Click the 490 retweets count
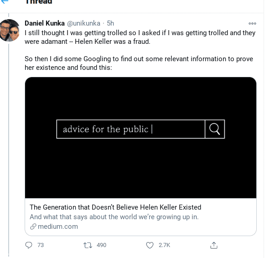 point(101,245)
